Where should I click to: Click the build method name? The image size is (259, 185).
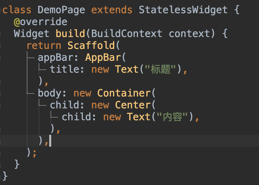(70, 34)
